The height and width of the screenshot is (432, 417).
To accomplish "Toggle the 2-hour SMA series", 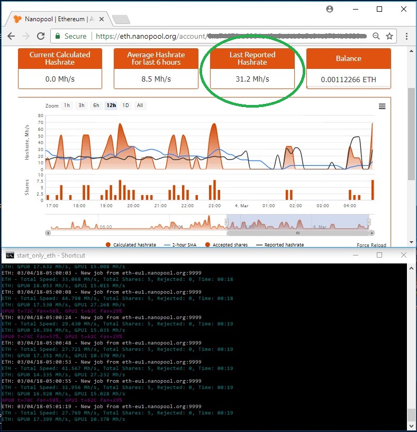I will [180, 245].
